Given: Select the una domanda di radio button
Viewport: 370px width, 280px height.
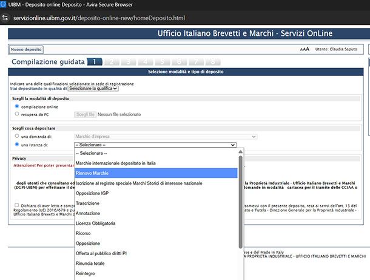Looking at the screenshot, I should (x=17, y=136).
